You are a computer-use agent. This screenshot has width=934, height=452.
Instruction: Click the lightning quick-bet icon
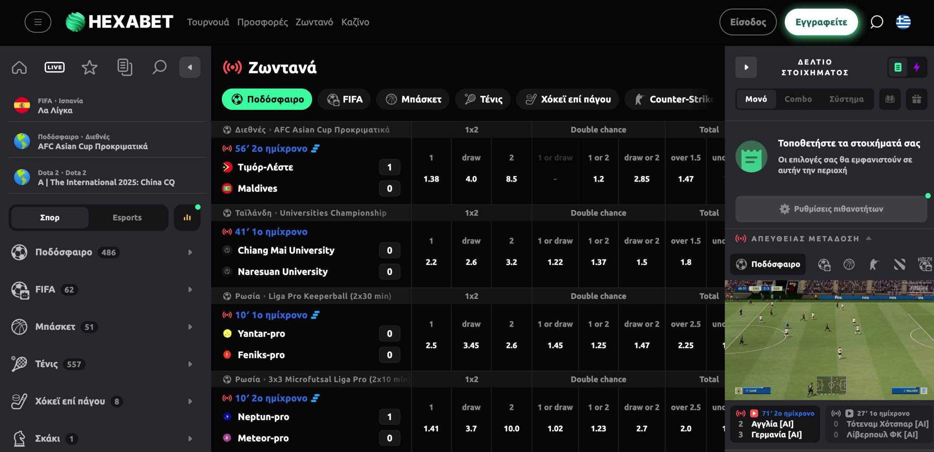click(916, 67)
